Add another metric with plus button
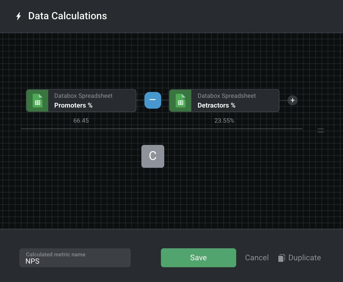The width and height of the screenshot is (343, 282). coord(293,100)
